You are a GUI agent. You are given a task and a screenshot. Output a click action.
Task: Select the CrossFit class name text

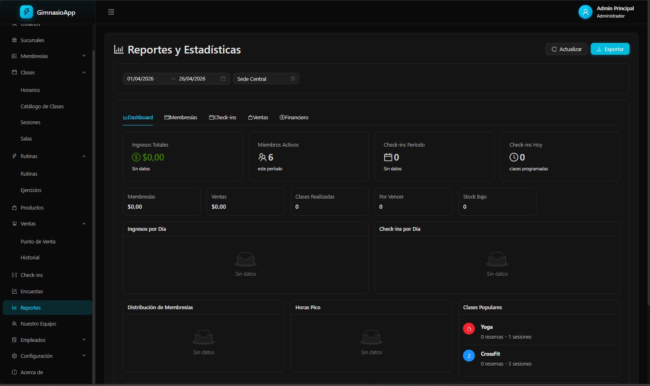point(490,354)
